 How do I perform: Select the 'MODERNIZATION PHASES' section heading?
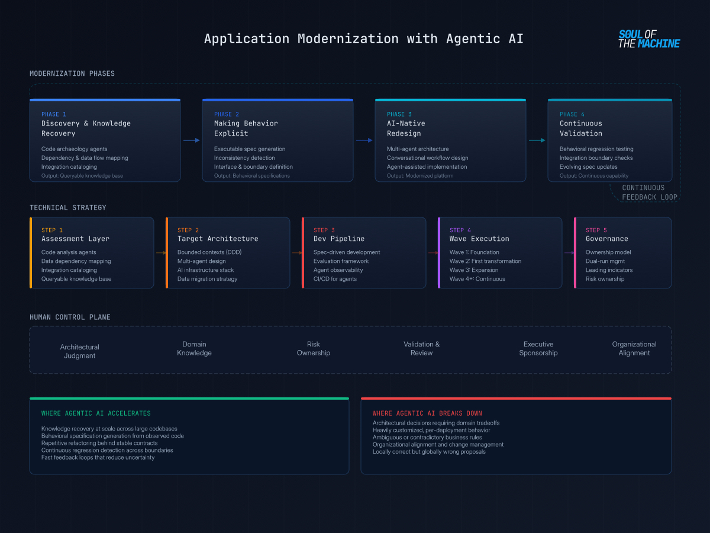click(x=72, y=73)
